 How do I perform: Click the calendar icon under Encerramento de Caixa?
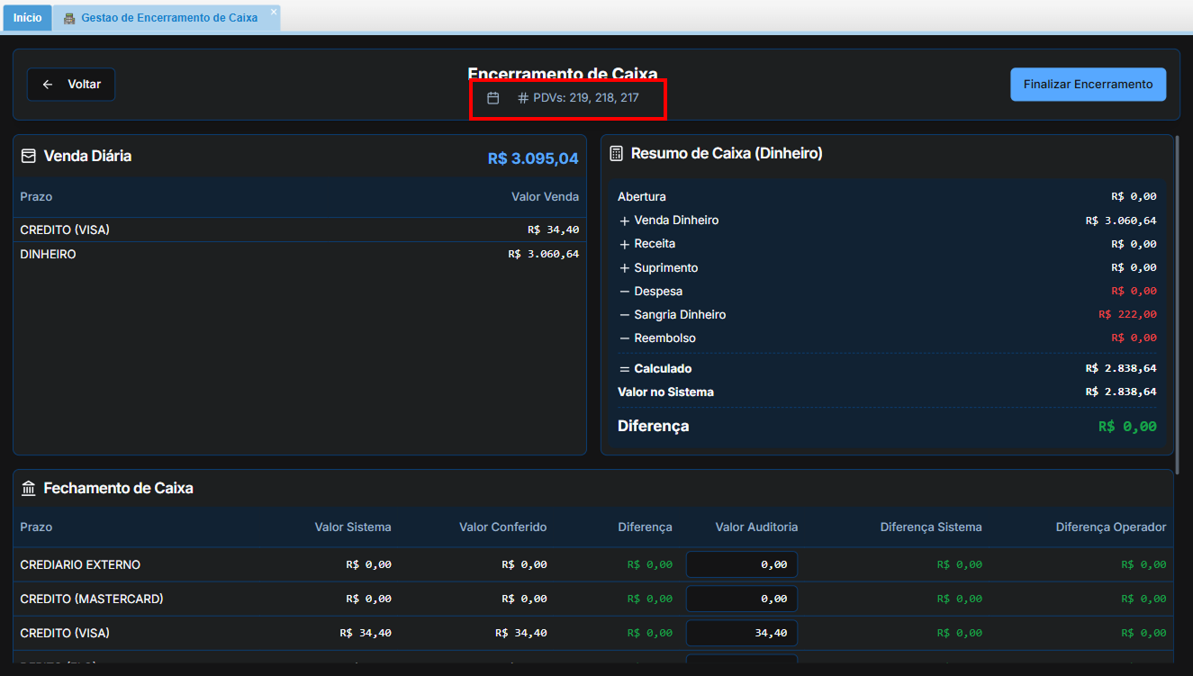click(493, 97)
